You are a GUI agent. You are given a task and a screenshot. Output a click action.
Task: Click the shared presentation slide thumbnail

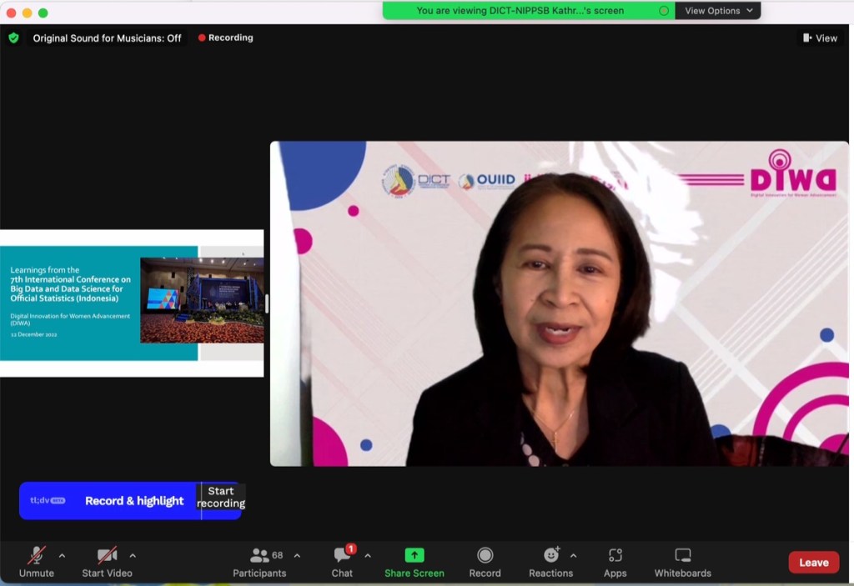pos(132,303)
